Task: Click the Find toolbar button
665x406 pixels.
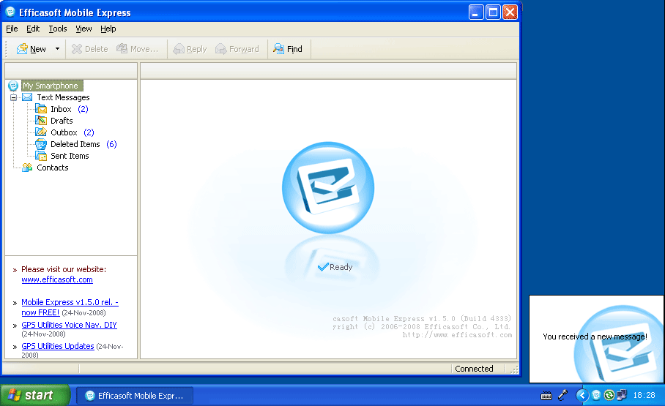Action: tap(288, 49)
